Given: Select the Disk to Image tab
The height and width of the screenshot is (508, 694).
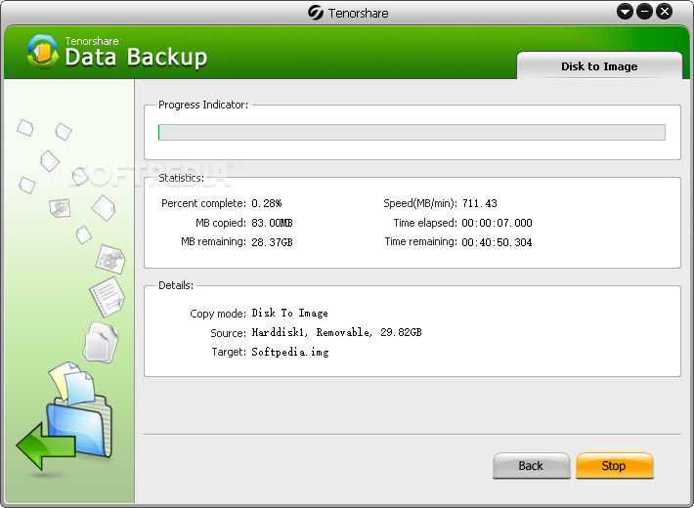Looking at the screenshot, I should pos(599,65).
